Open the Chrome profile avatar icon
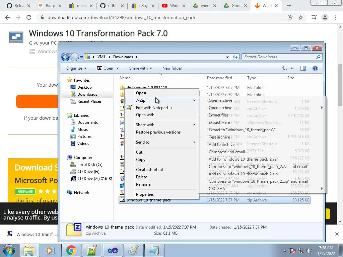 (325, 17)
